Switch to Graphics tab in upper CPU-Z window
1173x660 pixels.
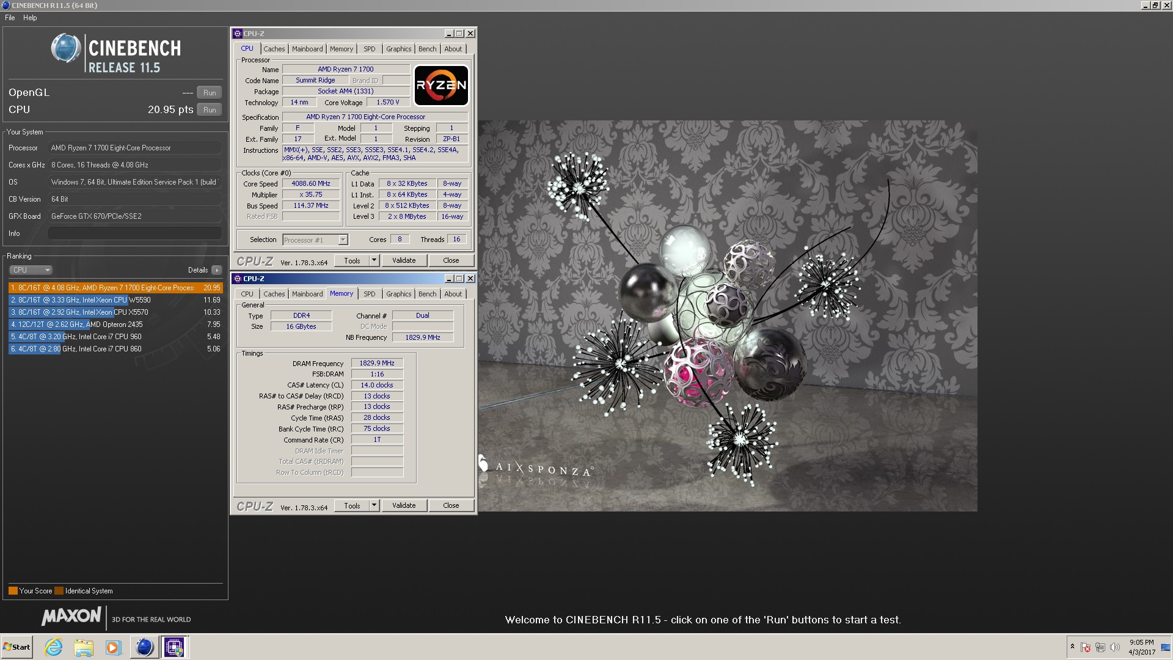[x=399, y=49]
